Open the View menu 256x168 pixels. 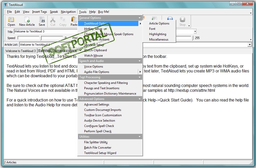[26, 12]
